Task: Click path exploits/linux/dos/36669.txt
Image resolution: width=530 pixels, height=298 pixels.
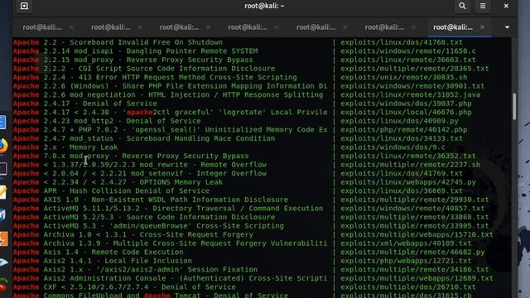Action: pyautogui.click(x=402, y=191)
